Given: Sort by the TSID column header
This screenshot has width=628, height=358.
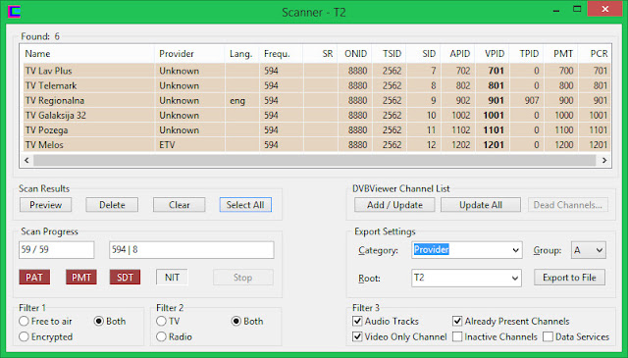Looking at the screenshot, I should 389,54.
